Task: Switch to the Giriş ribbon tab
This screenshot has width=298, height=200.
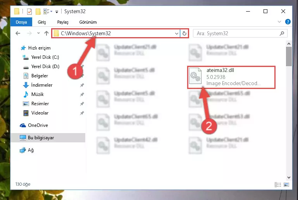Action: click(41, 22)
